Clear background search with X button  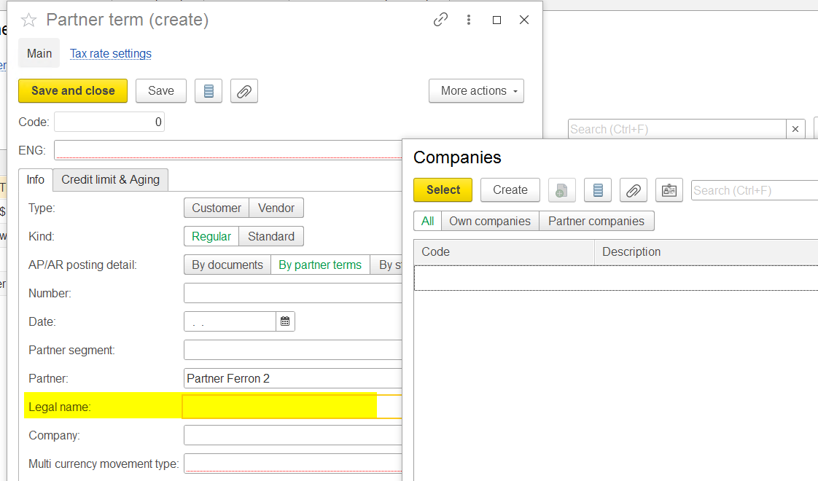click(795, 130)
